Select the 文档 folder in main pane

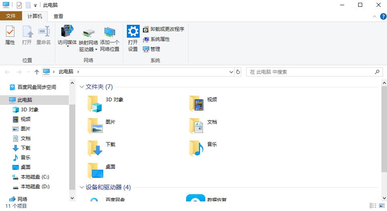(x=203, y=126)
